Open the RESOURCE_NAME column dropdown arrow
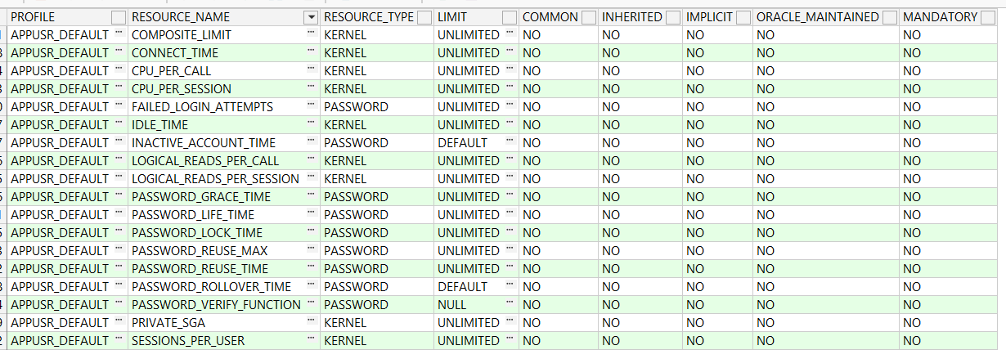 (x=310, y=17)
